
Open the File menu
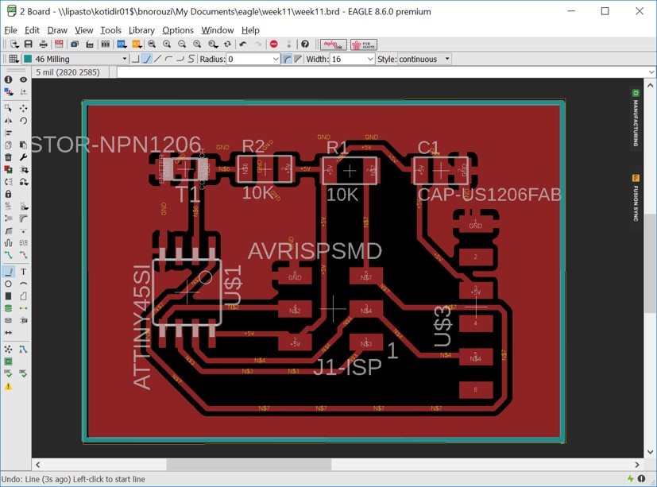point(10,30)
